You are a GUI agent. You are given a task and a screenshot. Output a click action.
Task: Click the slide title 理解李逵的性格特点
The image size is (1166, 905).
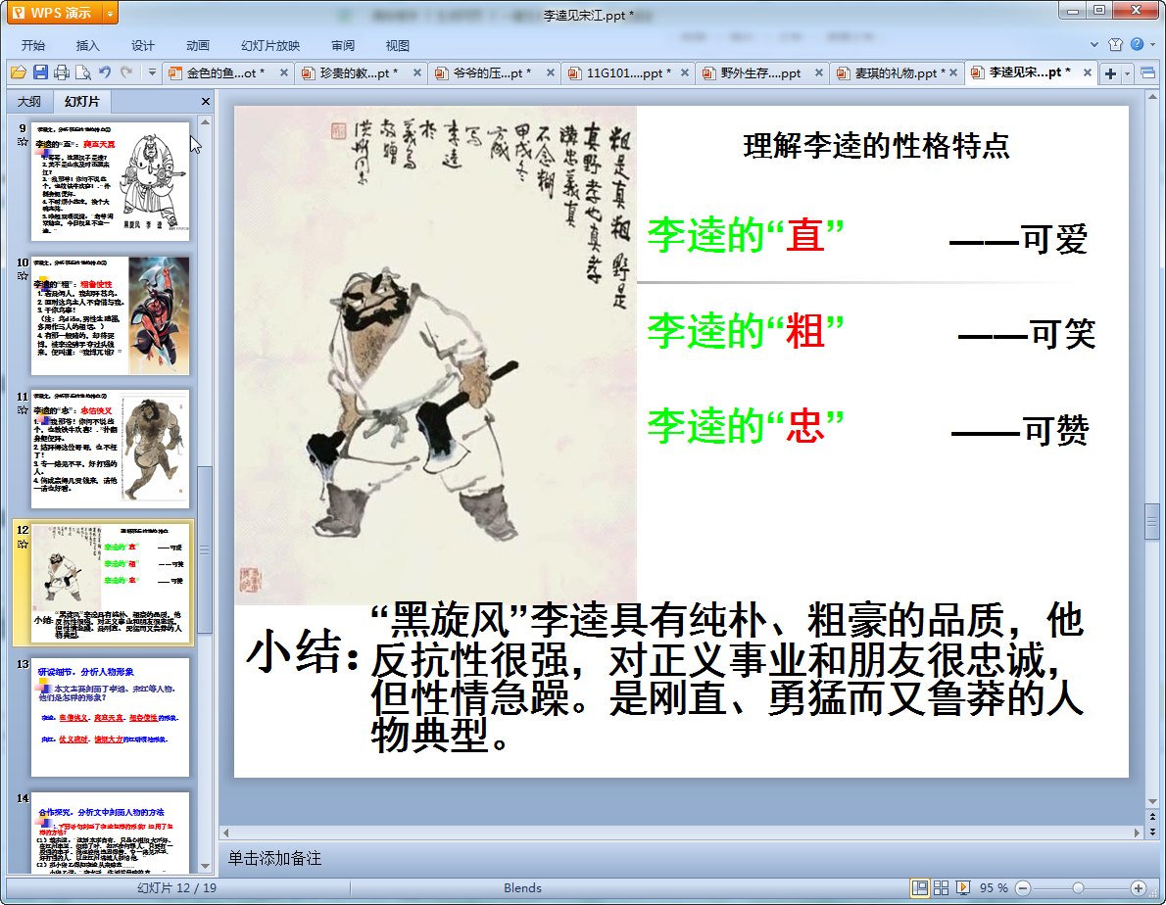pos(876,146)
